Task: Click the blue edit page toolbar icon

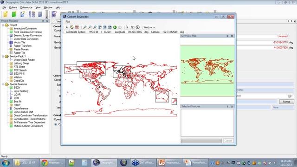Action: point(22,14)
